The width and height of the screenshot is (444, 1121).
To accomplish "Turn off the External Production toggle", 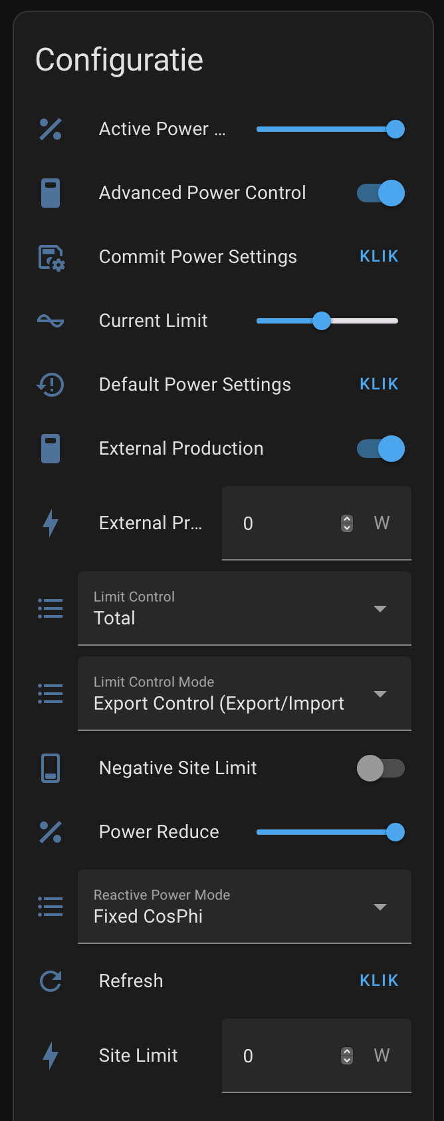I will 381,449.
